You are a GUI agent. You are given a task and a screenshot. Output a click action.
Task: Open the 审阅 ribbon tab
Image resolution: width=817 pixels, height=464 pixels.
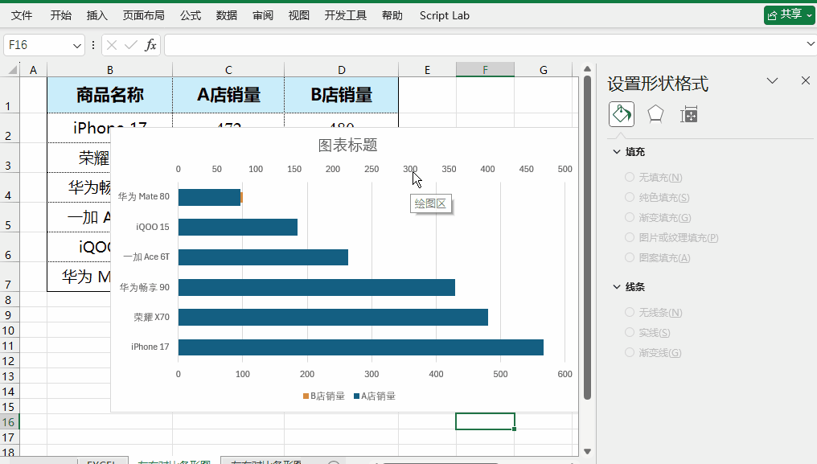263,15
